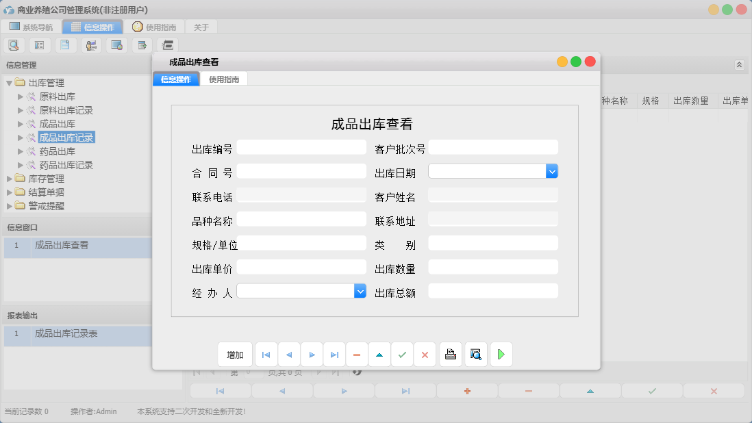Open print preview in the dialog
Viewport: 752px width, 423px height.
tap(475, 354)
